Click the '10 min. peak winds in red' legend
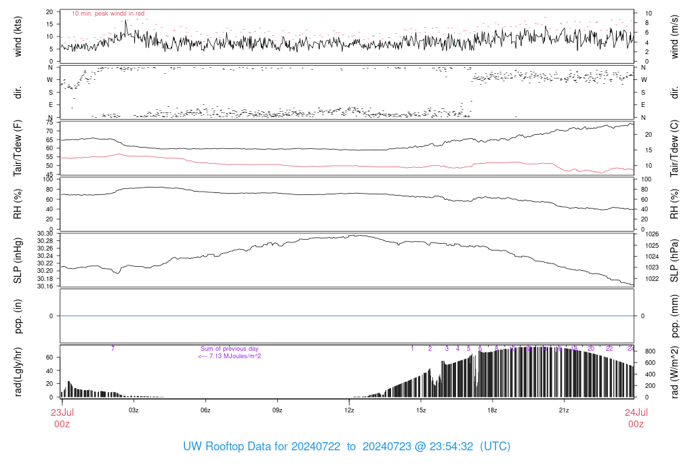This screenshot has width=694, height=474. pyautogui.click(x=108, y=14)
